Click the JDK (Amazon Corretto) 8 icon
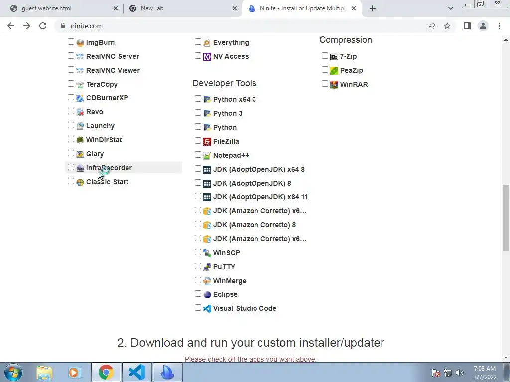 (207, 225)
